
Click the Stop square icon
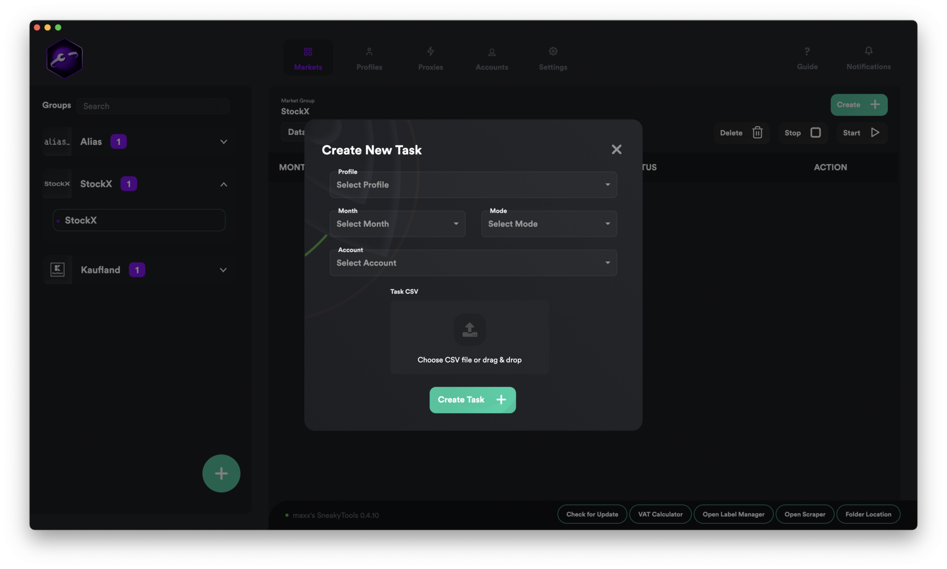pos(815,133)
